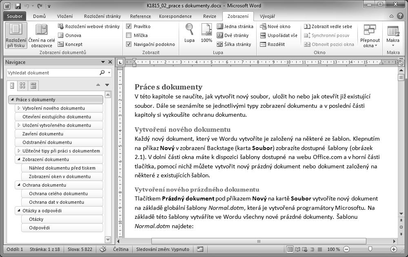
Task: Show search results tab in Navigace
Action: [x=33, y=85]
